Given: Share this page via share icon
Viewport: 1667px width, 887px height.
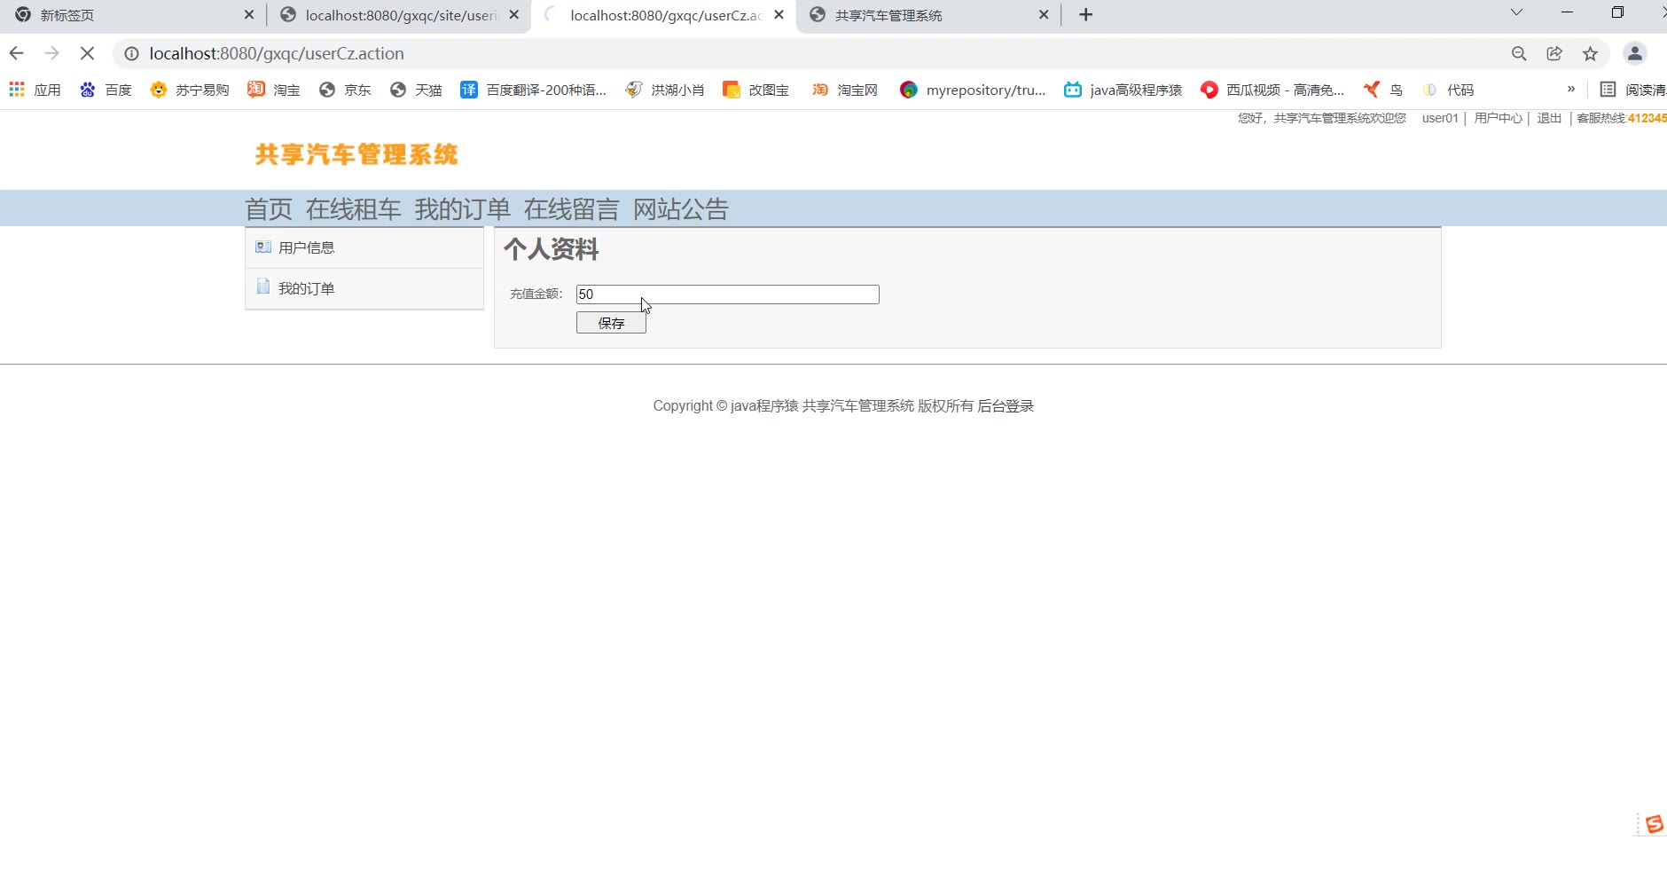Looking at the screenshot, I should (x=1554, y=54).
